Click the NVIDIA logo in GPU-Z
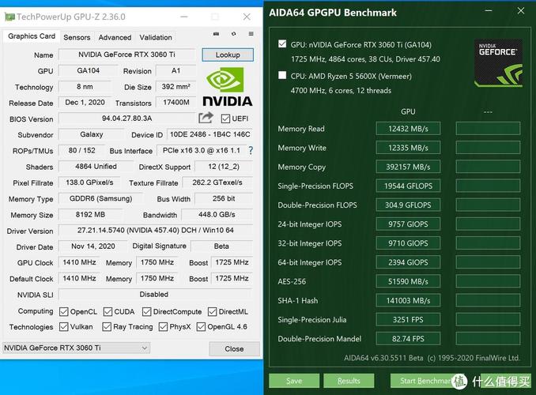 click(x=228, y=87)
